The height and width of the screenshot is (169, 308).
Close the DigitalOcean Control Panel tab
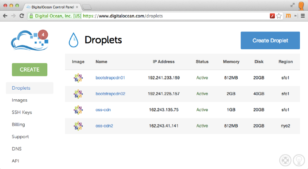pos(77,7)
